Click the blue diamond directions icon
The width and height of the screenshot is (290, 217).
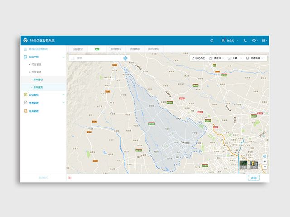point(126,58)
